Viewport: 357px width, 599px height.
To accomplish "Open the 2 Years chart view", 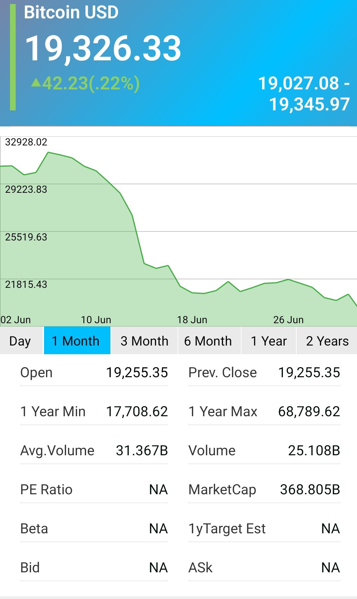I will (x=327, y=341).
